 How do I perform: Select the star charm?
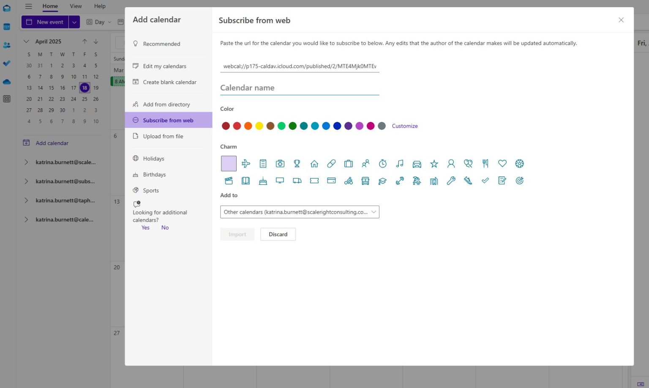coord(434,163)
